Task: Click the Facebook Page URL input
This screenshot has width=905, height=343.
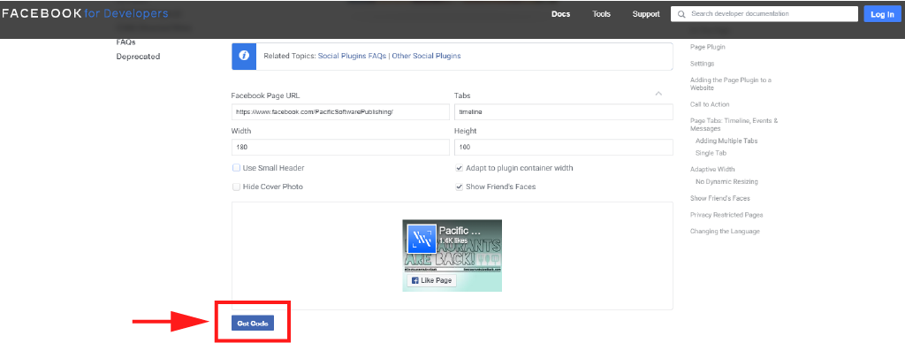Action: (340, 112)
